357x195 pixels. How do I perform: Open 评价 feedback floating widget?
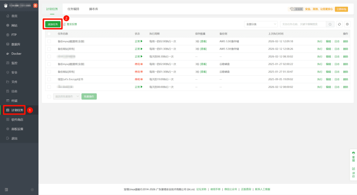354,172
